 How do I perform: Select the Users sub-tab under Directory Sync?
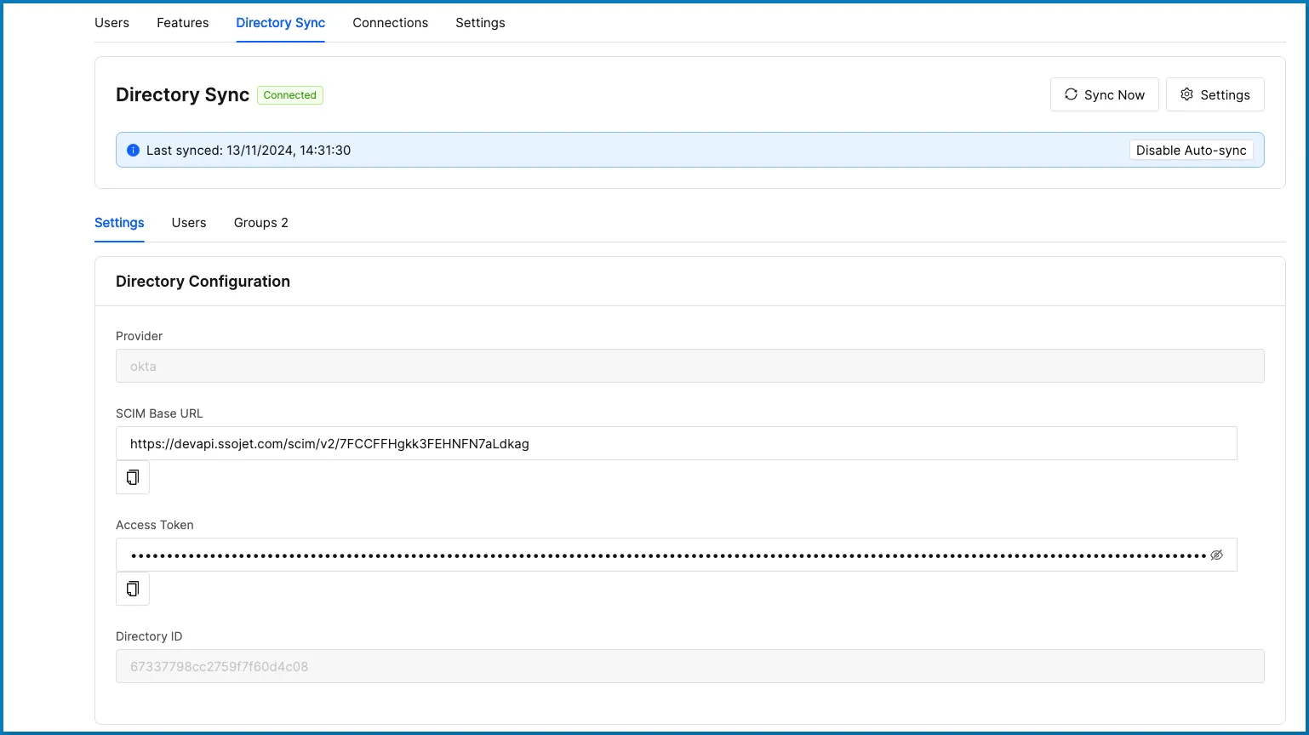click(x=188, y=222)
